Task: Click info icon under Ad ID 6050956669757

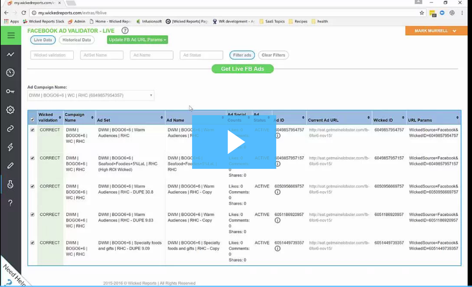Action: [278, 192]
